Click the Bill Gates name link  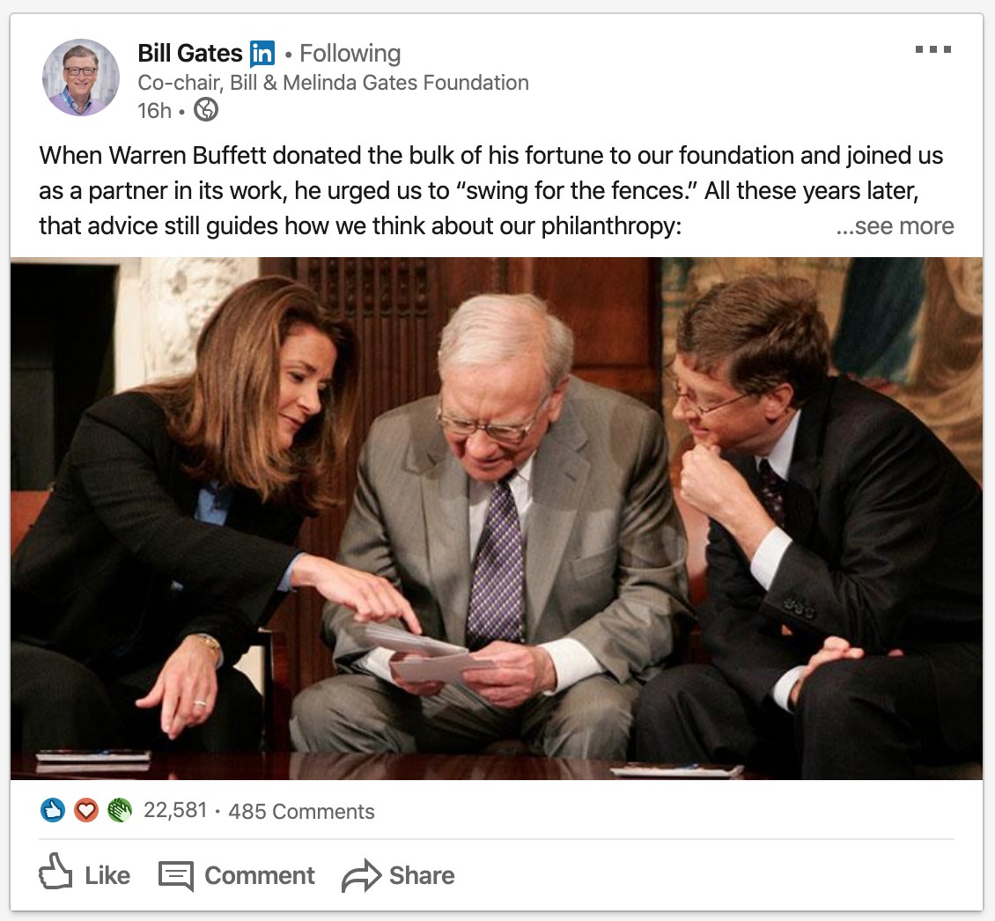[190, 54]
